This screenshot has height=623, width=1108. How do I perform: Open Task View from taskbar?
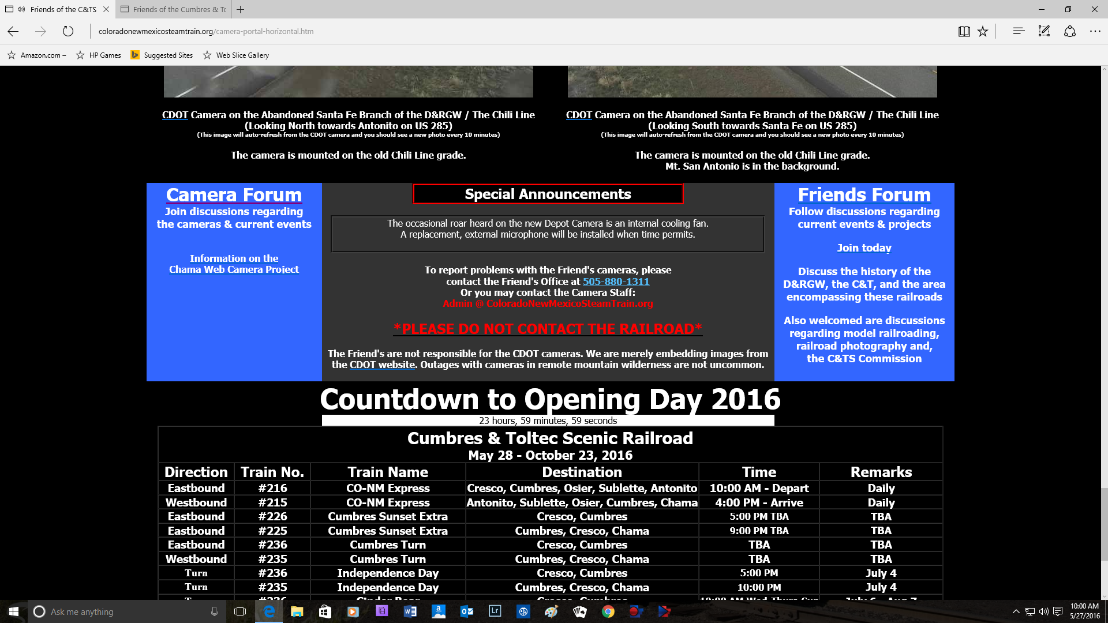240,611
